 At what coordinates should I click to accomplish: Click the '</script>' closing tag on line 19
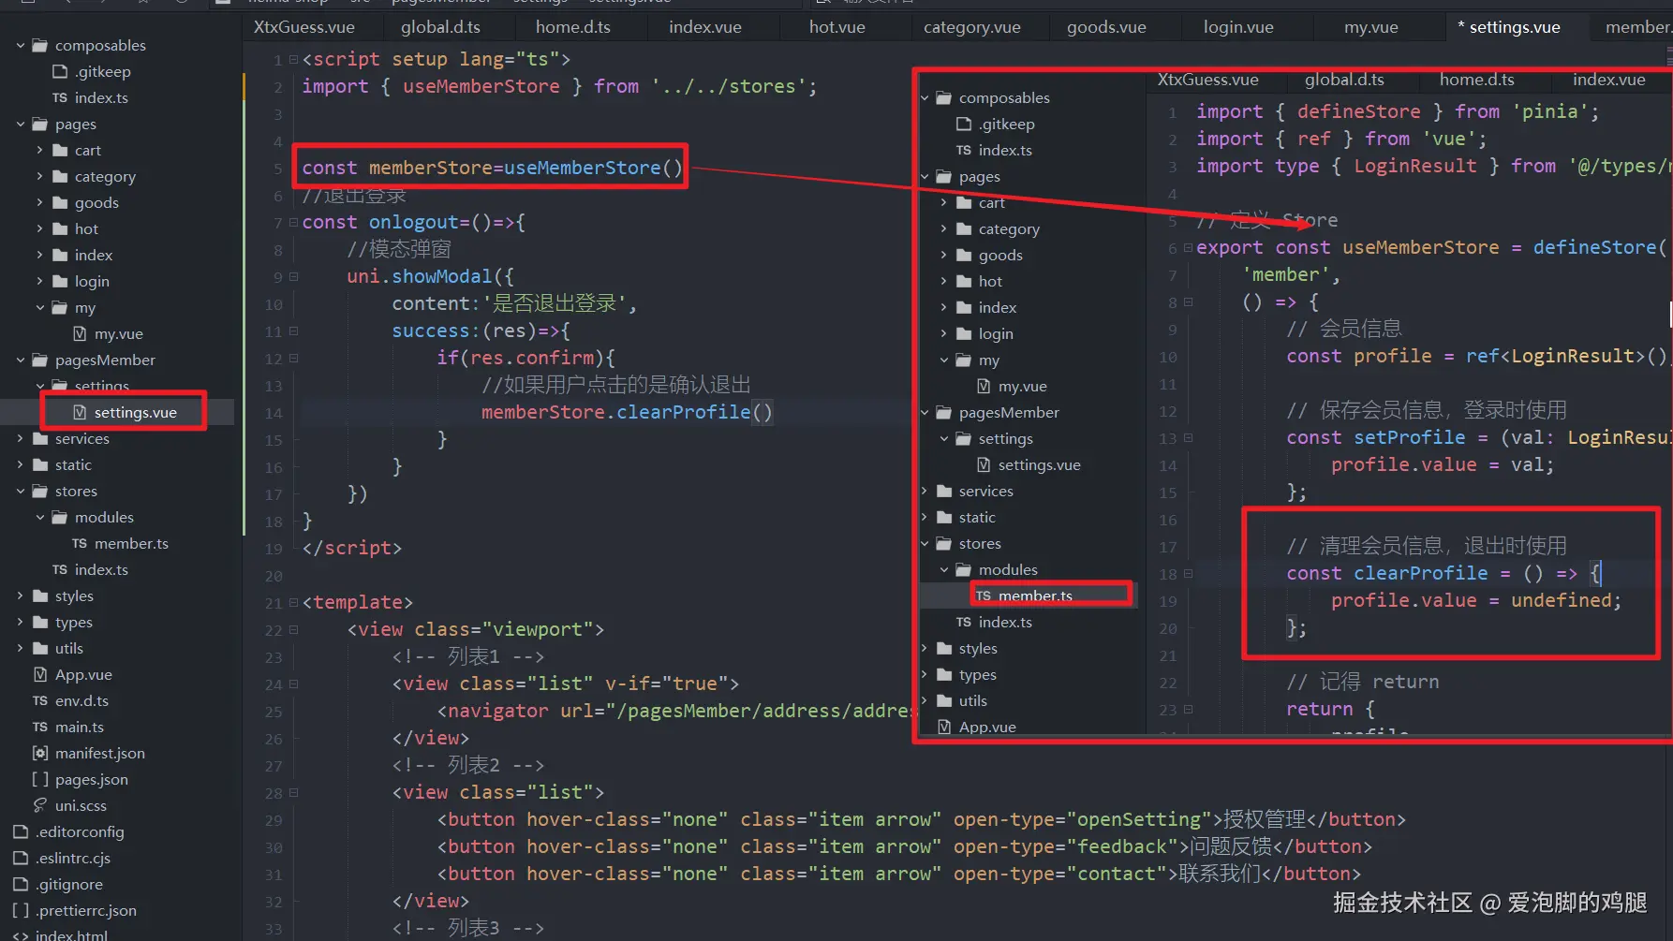[x=352, y=549]
